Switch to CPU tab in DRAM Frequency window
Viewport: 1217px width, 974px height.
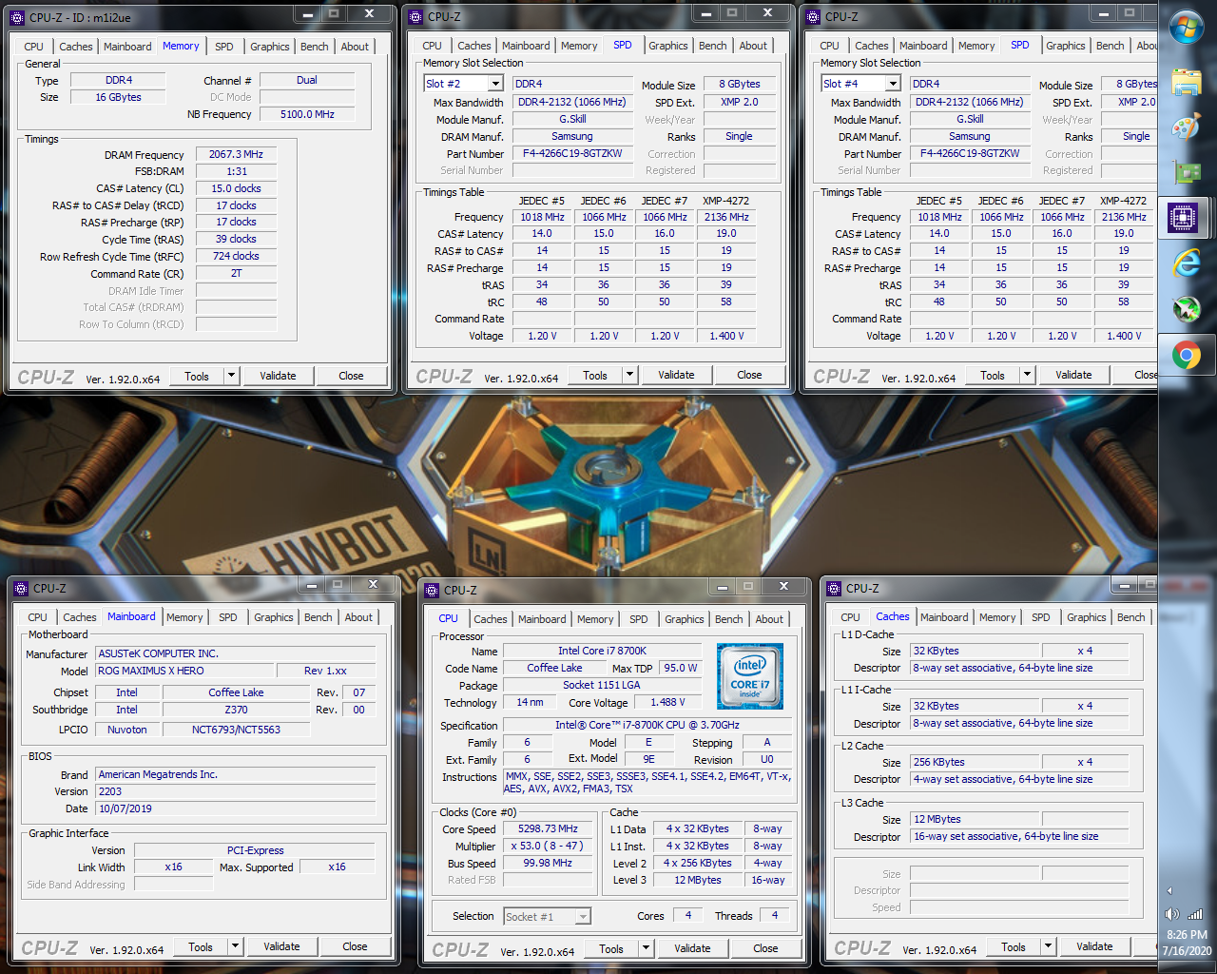(34, 47)
